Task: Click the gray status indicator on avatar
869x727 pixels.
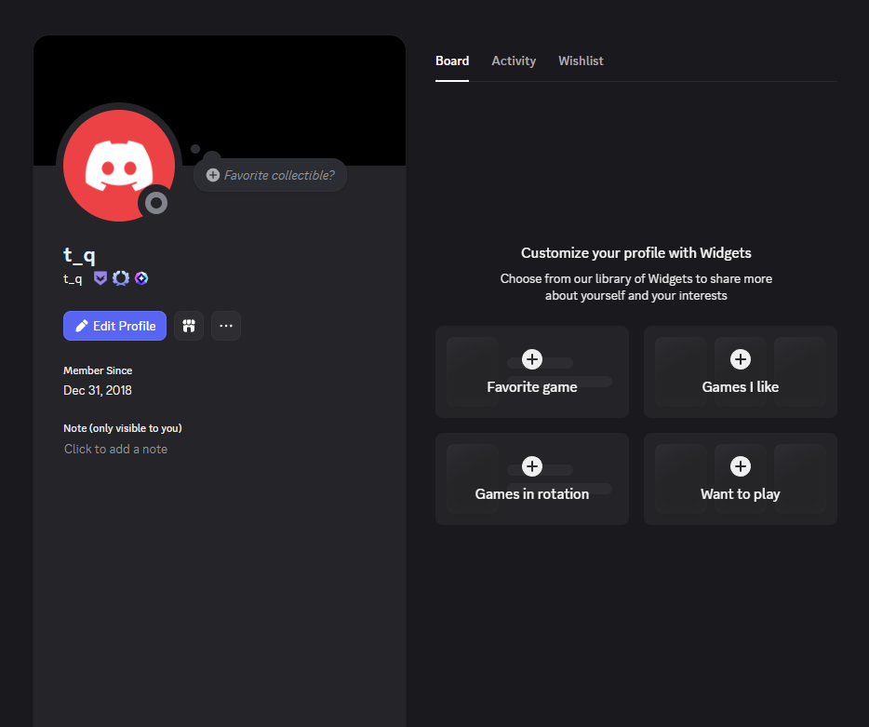Action: [x=156, y=203]
